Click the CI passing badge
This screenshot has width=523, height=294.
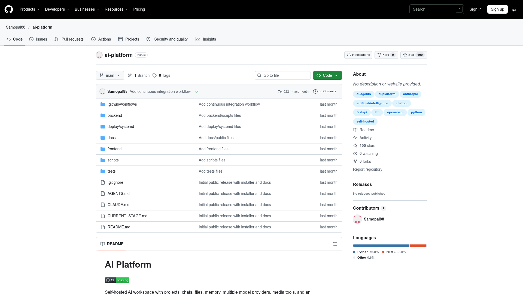pyautogui.click(x=117, y=280)
